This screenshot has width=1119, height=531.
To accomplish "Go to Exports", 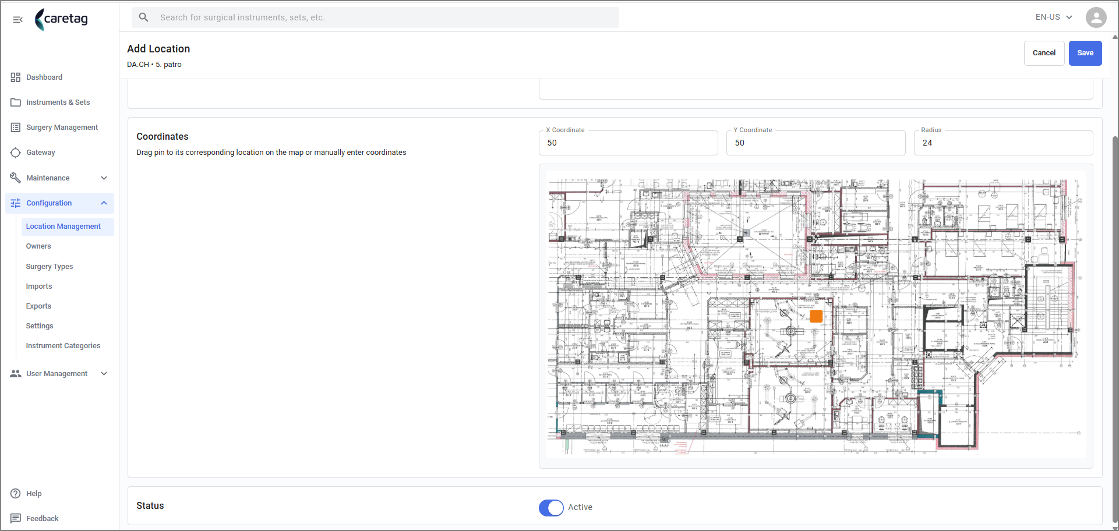I will click(x=38, y=306).
